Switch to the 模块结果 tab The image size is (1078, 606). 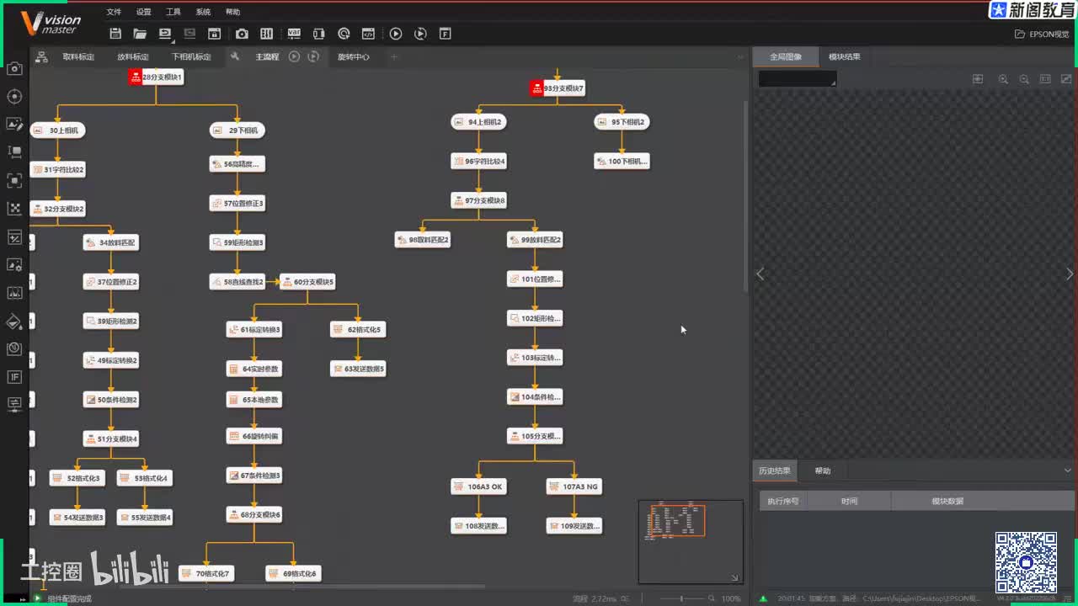(x=845, y=56)
